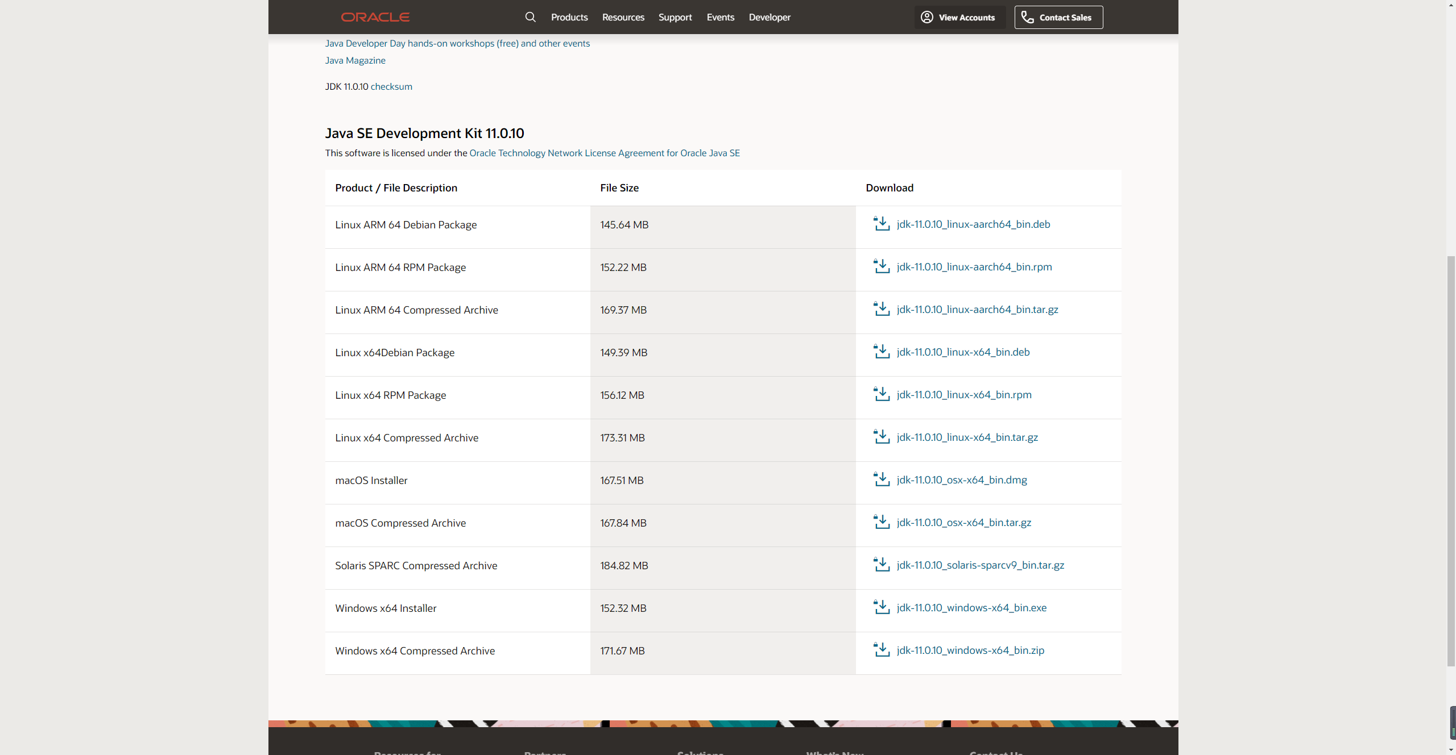Click the '145.64 MB' file size cell
1456x755 pixels.
point(723,227)
